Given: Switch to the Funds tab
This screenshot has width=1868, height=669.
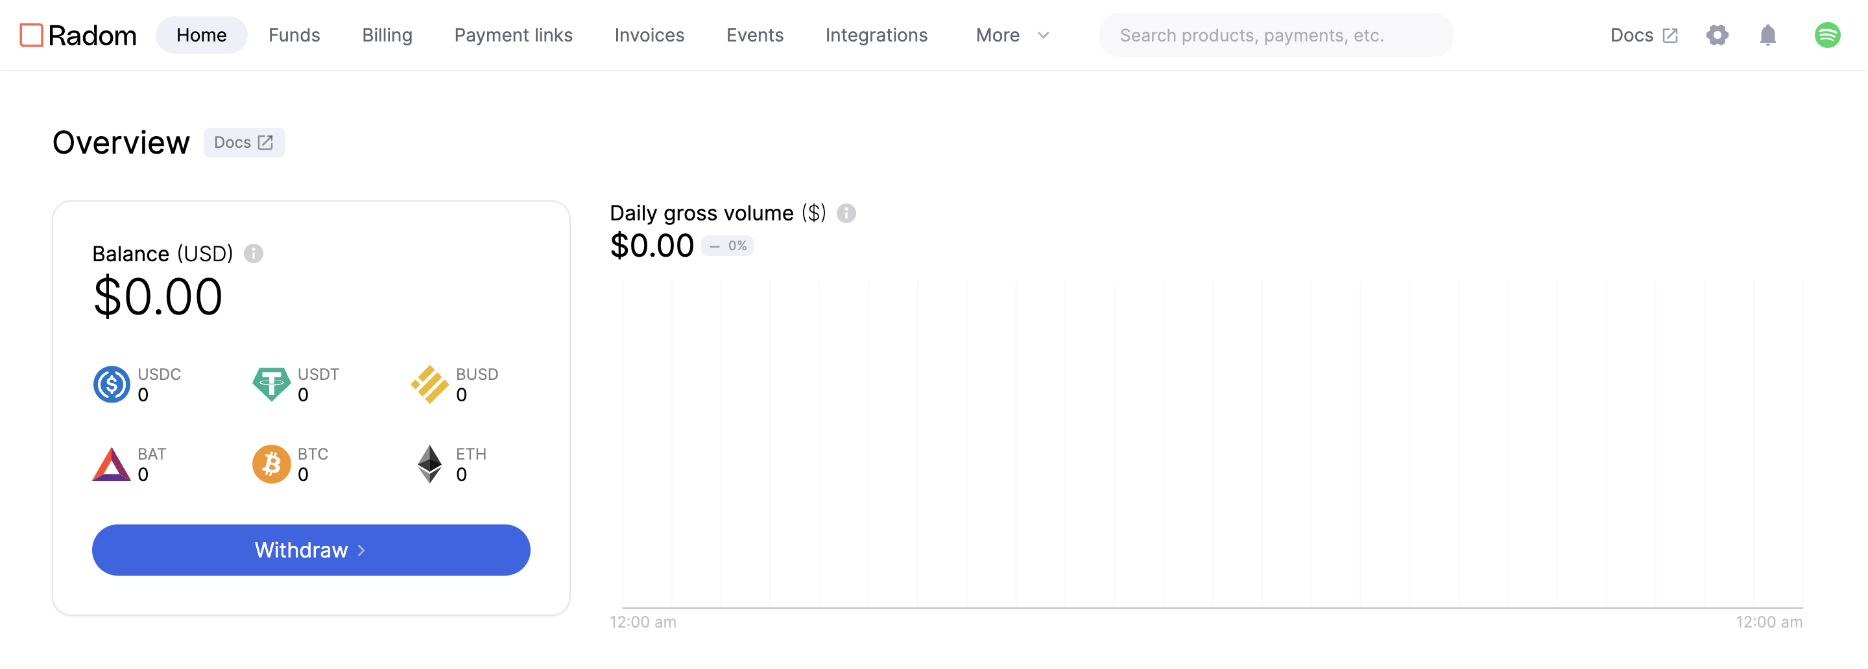Looking at the screenshot, I should (x=294, y=35).
